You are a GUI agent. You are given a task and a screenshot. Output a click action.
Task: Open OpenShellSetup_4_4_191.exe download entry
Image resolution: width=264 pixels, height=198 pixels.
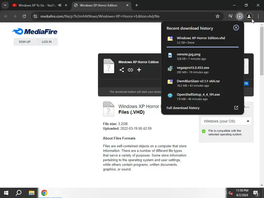pyautogui.click(x=203, y=96)
